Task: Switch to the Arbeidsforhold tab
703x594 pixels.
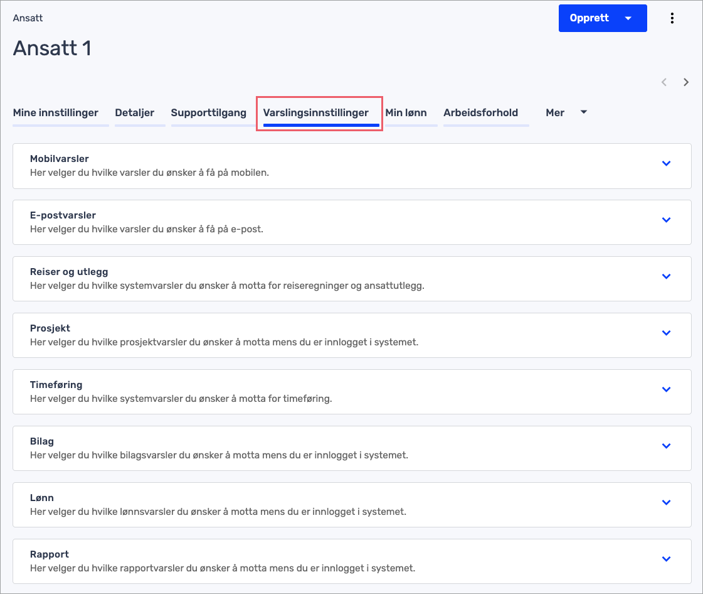Action: (x=480, y=113)
